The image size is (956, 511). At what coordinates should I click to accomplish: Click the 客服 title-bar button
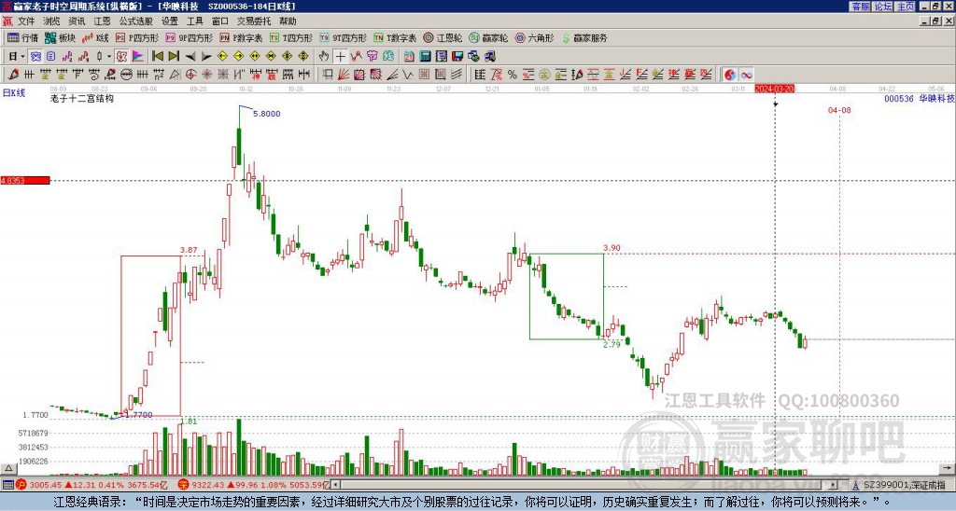point(860,7)
